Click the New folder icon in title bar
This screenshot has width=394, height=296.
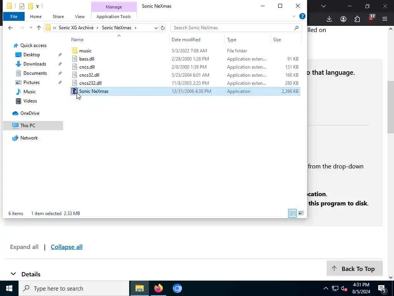(30, 6)
